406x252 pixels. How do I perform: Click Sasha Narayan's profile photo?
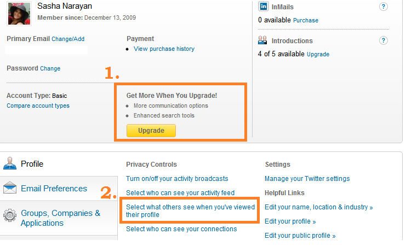[19, 14]
